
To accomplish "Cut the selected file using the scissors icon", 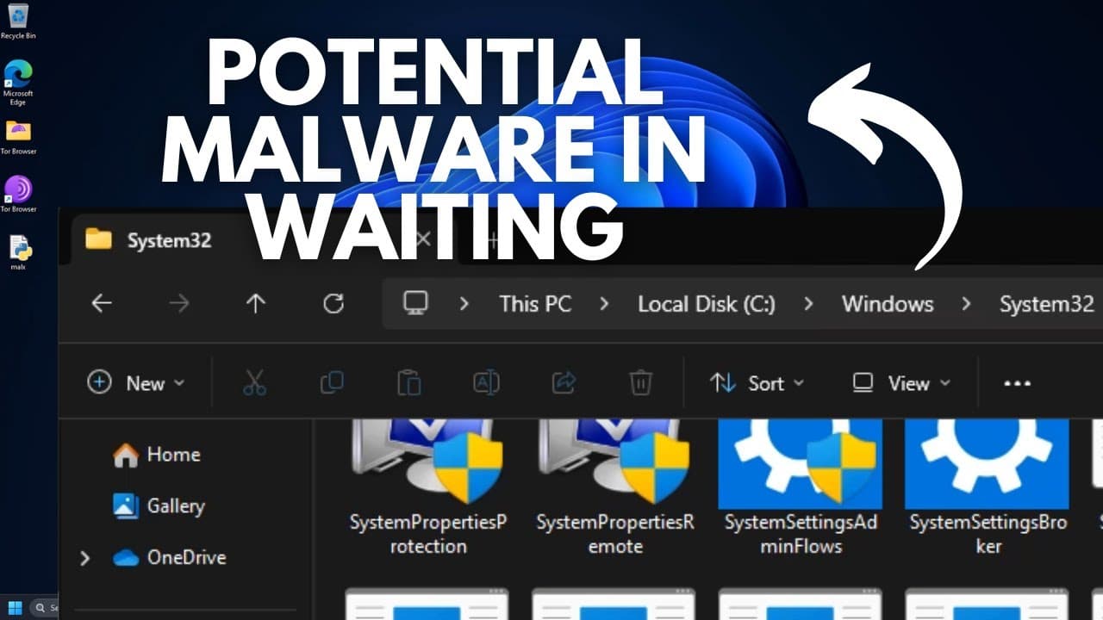I will [x=255, y=383].
